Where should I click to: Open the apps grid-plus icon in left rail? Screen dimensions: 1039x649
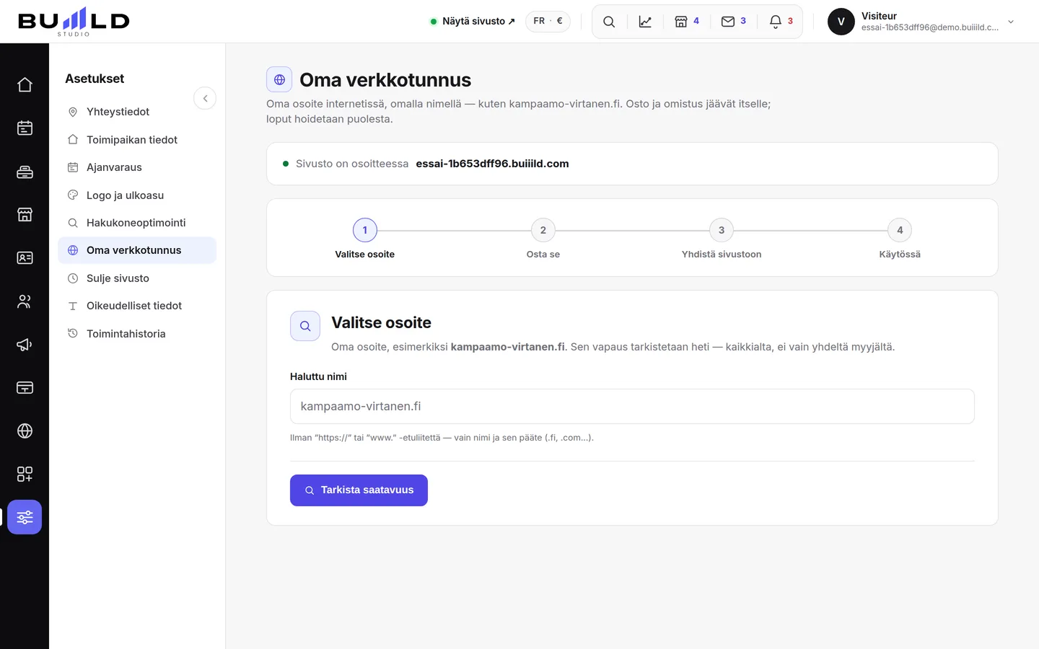click(25, 474)
